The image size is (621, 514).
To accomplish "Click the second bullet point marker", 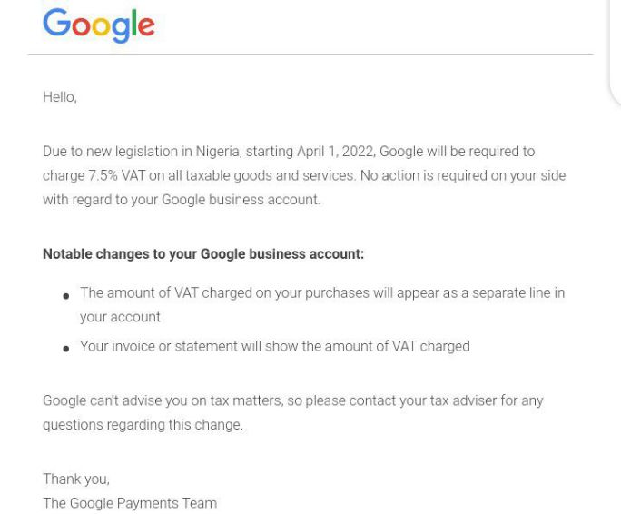I will pyautogui.click(x=66, y=349).
